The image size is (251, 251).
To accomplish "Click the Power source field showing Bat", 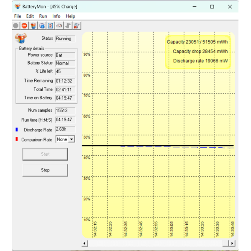I will click(x=65, y=55).
